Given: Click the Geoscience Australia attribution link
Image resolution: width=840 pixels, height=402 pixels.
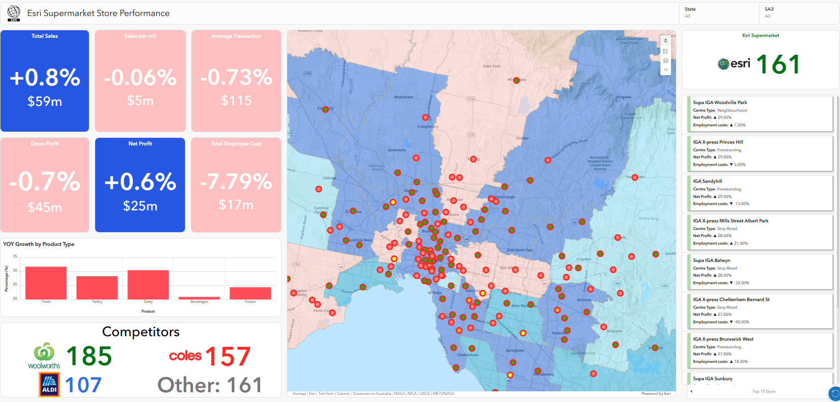Looking at the screenshot, I should point(372,394).
